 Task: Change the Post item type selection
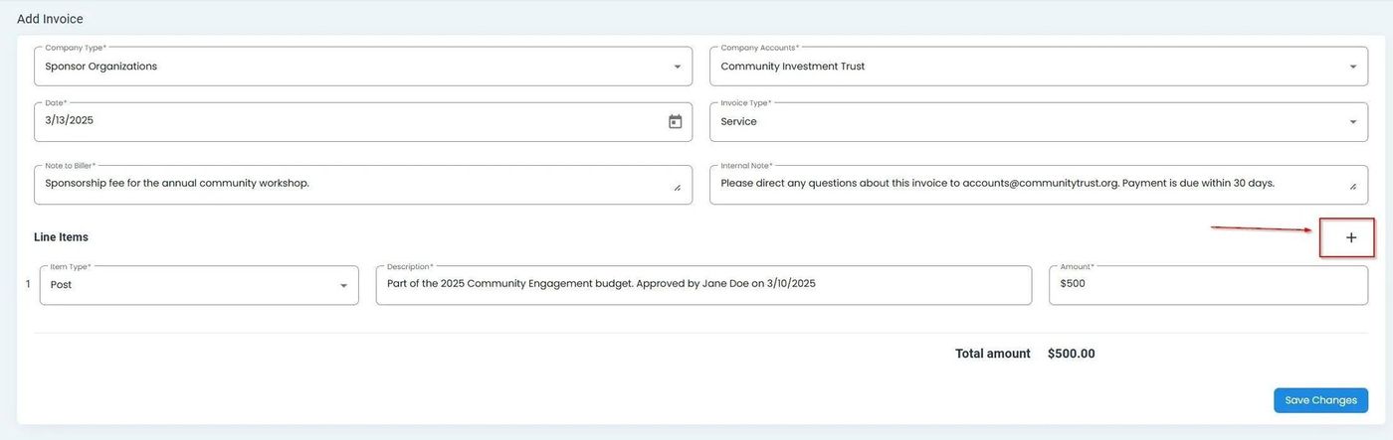click(189, 285)
